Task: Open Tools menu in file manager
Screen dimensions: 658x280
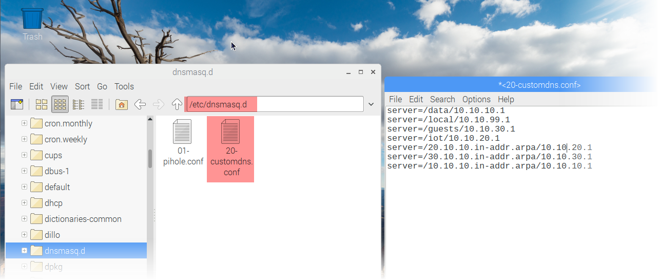Action: [x=124, y=86]
